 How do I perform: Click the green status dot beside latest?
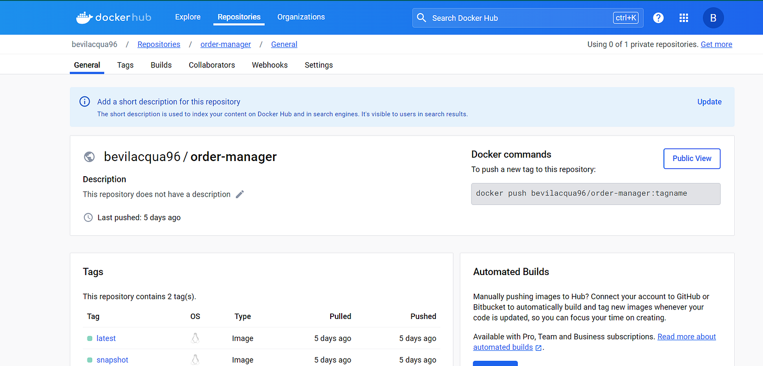click(x=90, y=338)
